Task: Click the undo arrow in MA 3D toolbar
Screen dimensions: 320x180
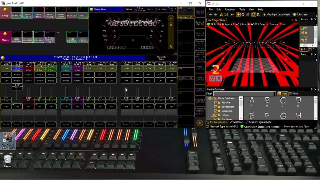Action: coord(232,14)
